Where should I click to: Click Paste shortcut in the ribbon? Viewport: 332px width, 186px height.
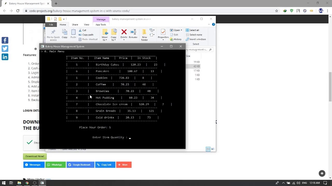(x=88, y=39)
